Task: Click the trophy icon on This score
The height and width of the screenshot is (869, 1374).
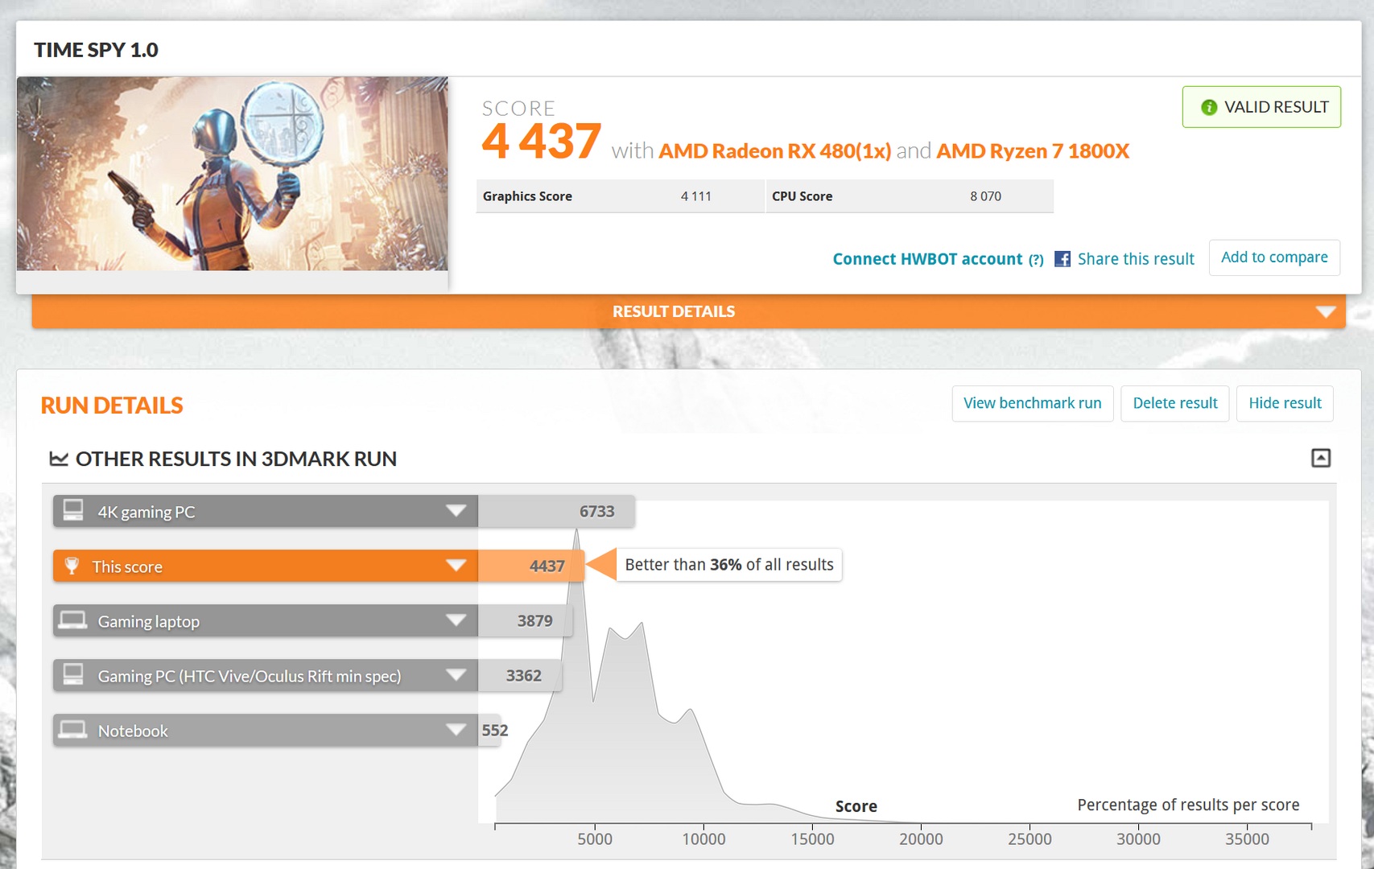Action: (72, 566)
